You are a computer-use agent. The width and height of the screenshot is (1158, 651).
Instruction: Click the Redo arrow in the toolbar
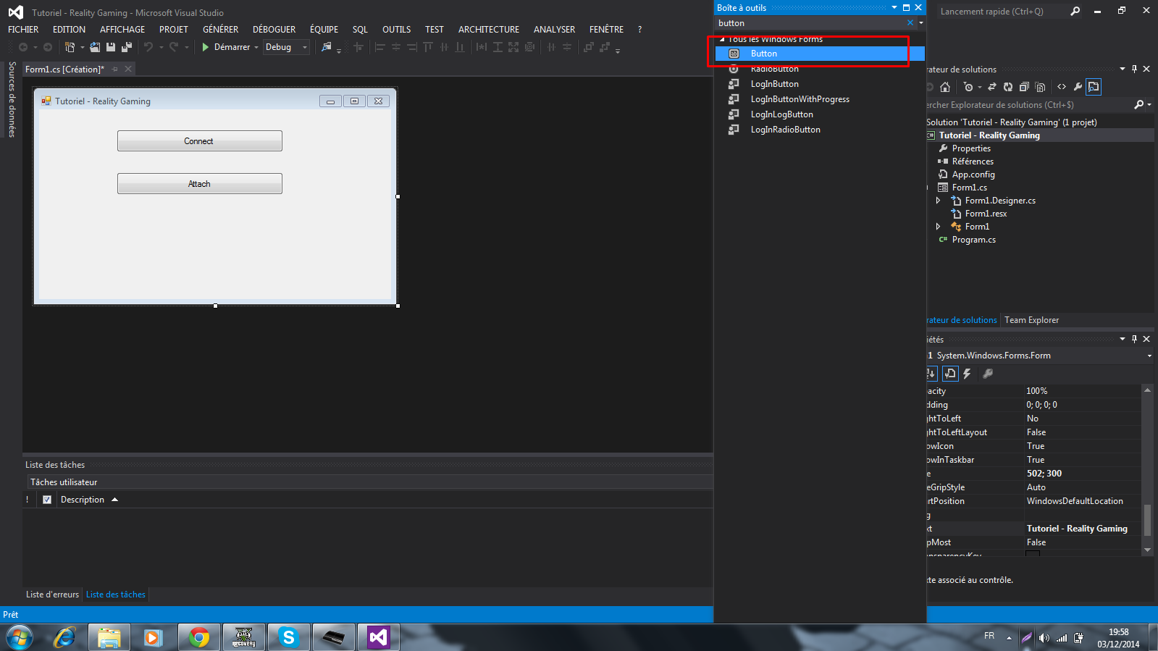coord(174,47)
